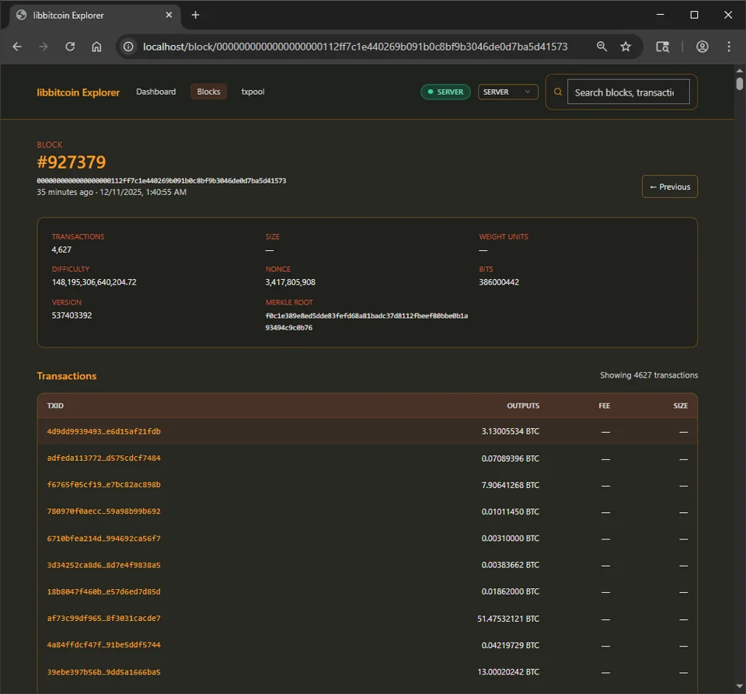Click the nonce value 3,417,805,908
Image resolution: width=746 pixels, height=694 pixels.
pos(290,282)
